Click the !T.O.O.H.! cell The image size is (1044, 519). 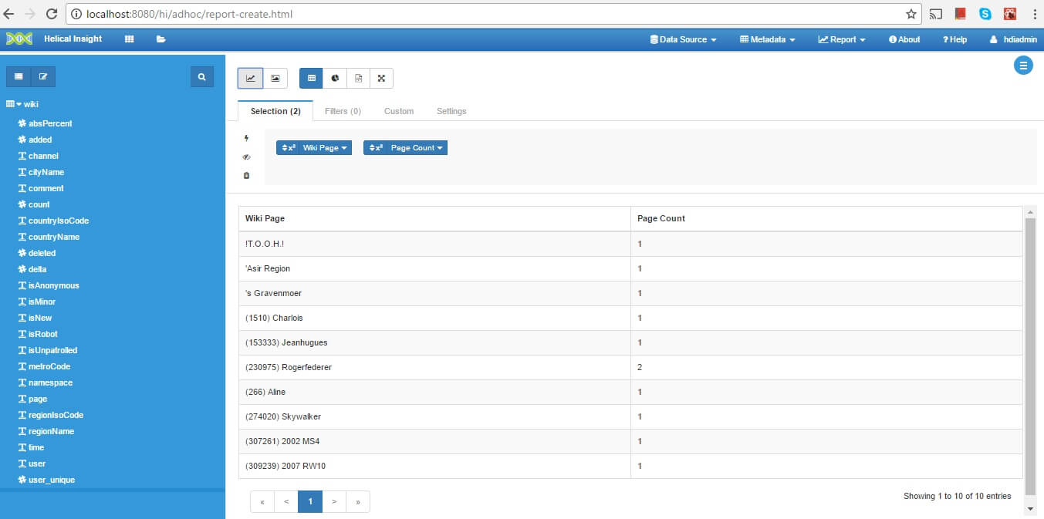tap(434, 244)
